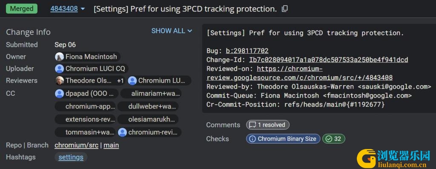
Task: Open the Change-Id hash link
Action: 328,60
